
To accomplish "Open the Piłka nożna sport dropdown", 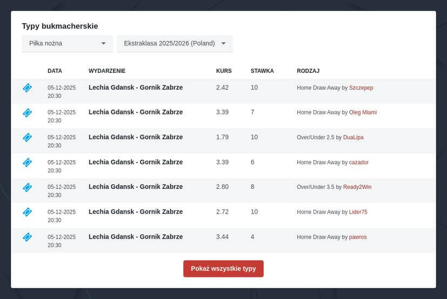I will pyautogui.click(x=67, y=43).
